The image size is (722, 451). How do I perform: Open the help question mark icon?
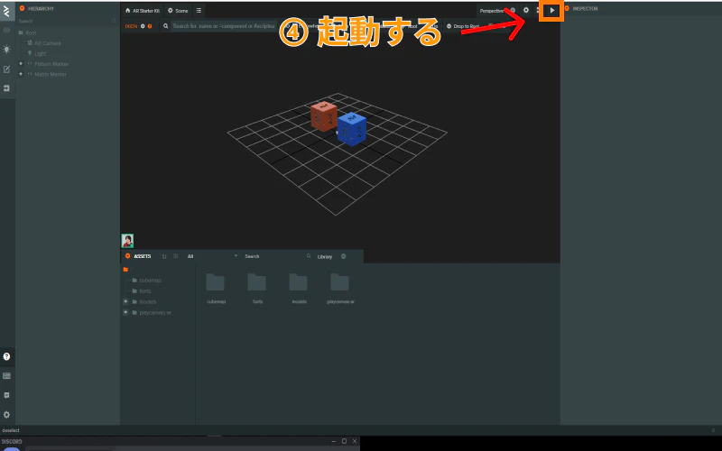tap(6, 356)
